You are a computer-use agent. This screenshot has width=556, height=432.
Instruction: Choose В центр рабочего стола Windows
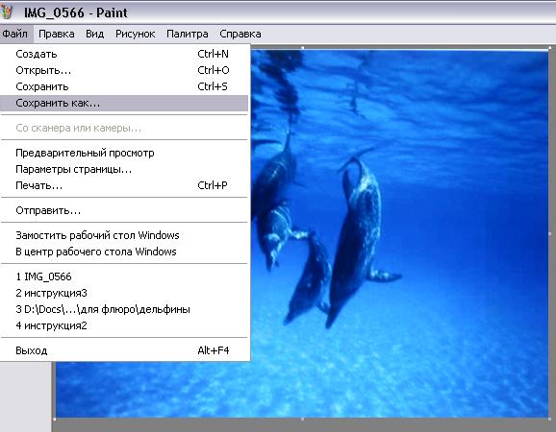click(124, 252)
